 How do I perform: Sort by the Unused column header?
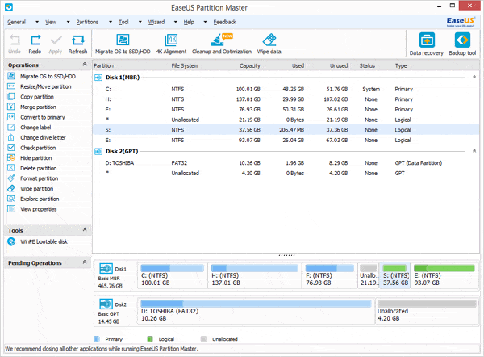339,65
